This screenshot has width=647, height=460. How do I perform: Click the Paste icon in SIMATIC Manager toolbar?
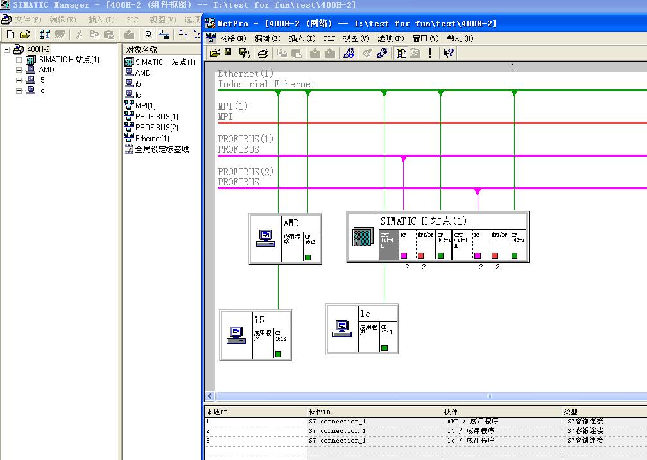(109, 34)
